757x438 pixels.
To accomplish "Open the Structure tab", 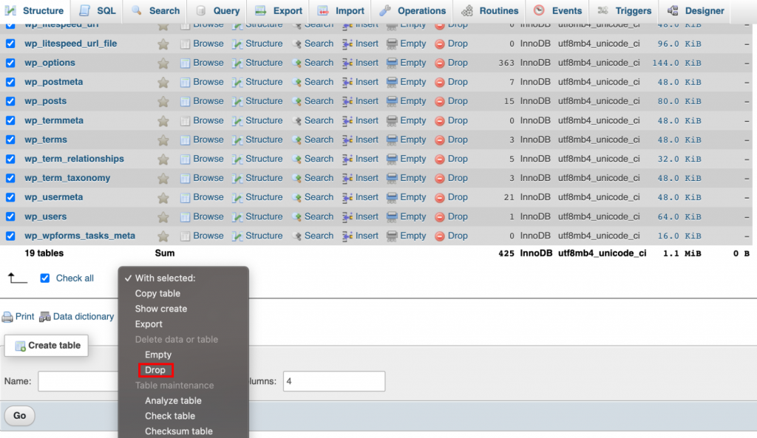I will [x=35, y=10].
